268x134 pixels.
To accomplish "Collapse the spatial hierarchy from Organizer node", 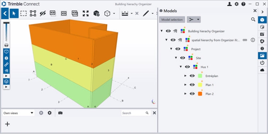I will click(x=166, y=40).
